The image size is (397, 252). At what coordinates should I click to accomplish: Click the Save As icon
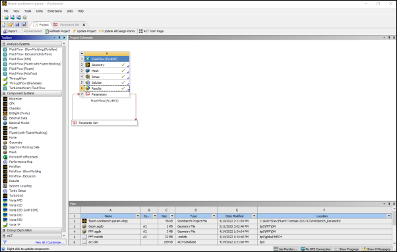tap(24, 24)
